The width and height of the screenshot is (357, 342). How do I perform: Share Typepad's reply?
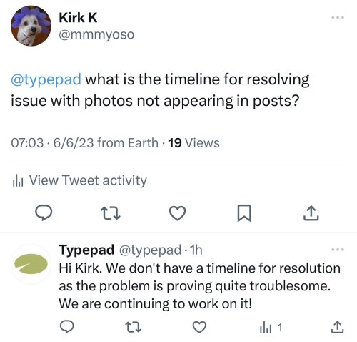click(x=338, y=327)
